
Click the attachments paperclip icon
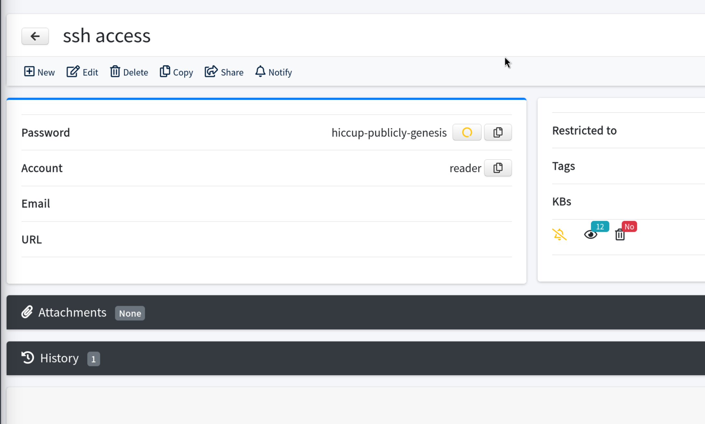click(27, 312)
